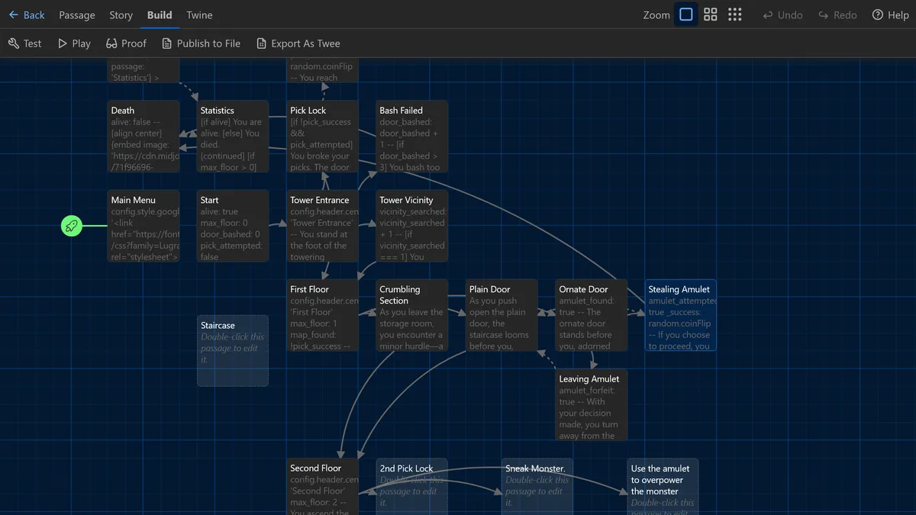The image size is (916, 515).
Task: Select the largest zoom single-square icon
Action: tap(686, 14)
